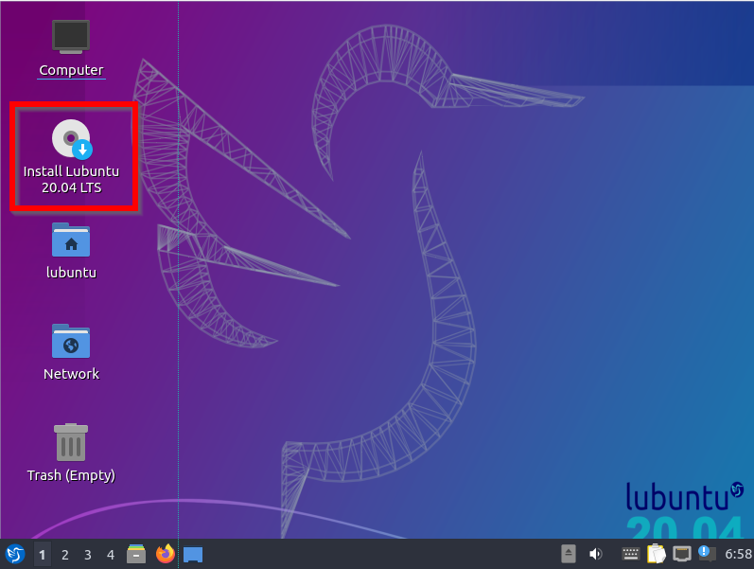
Task: Click the show desktop panel icon
Action: [193, 555]
